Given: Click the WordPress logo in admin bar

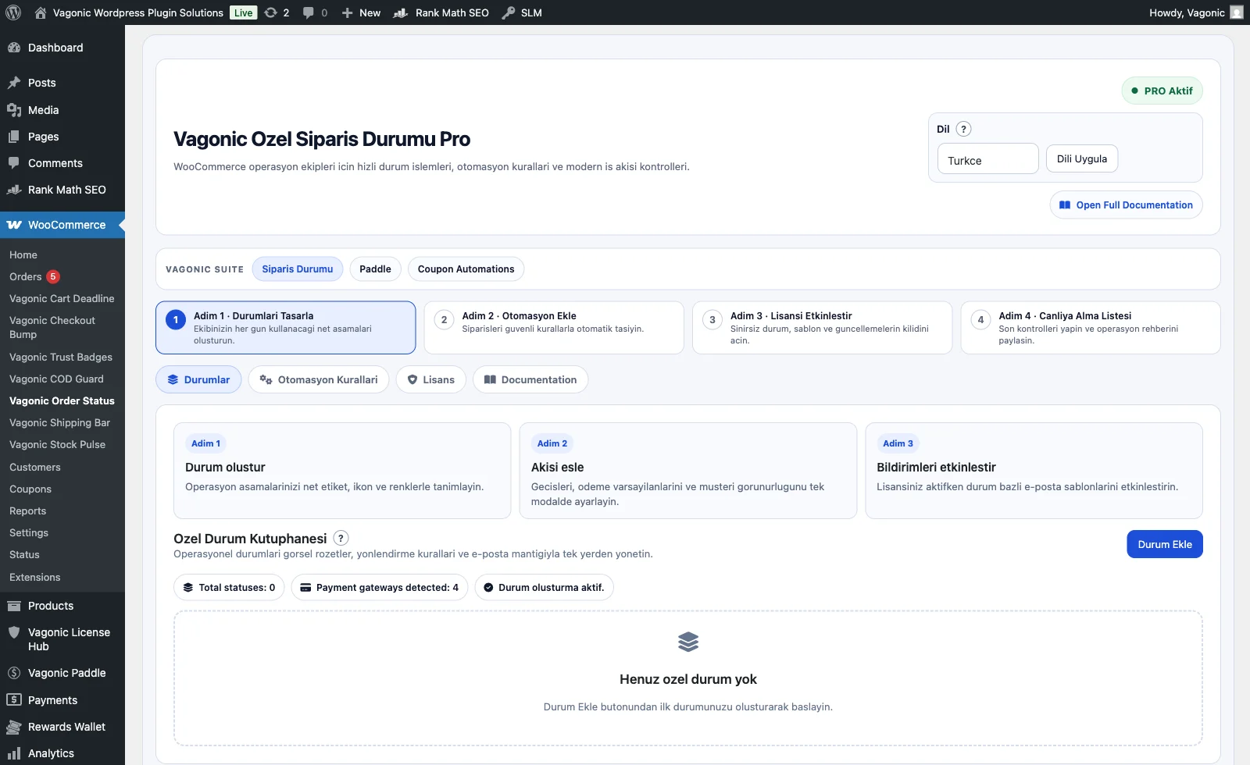Looking at the screenshot, I should pos(13,12).
